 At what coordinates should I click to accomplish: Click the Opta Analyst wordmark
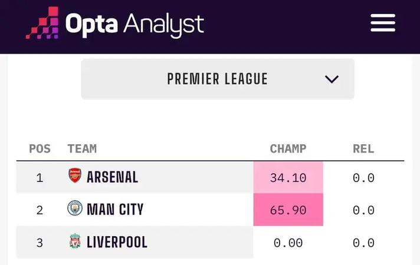[x=134, y=25]
